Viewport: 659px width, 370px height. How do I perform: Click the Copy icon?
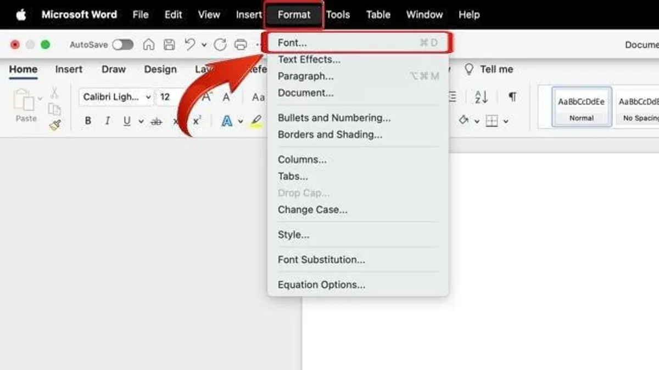click(x=54, y=109)
